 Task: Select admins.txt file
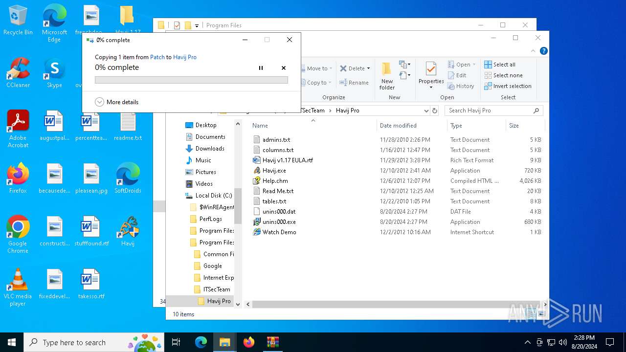pyautogui.click(x=276, y=140)
